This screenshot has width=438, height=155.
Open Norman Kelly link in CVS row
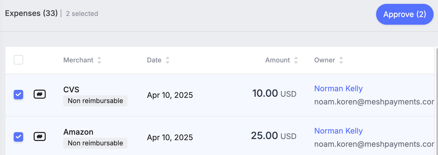coord(338,88)
